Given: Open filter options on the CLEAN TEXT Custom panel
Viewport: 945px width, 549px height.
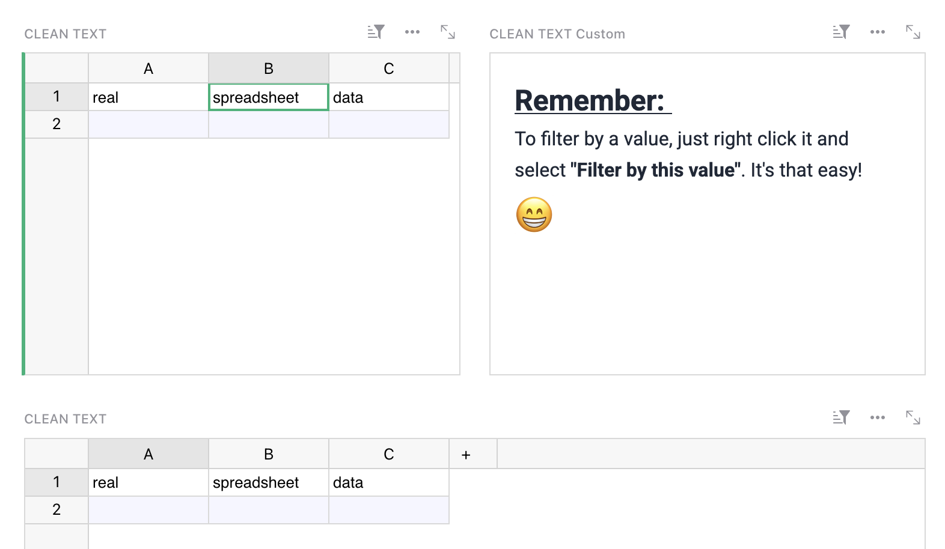Looking at the screenshot, I should (840, 32).
